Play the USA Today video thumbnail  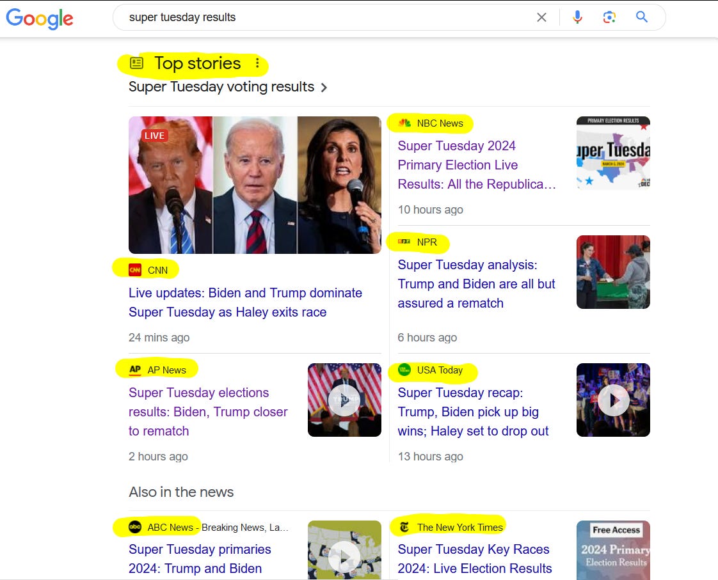click(613, 400)
